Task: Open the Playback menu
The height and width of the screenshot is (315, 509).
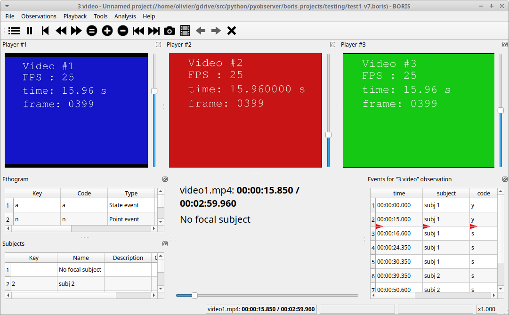Action: coord(75,16)
